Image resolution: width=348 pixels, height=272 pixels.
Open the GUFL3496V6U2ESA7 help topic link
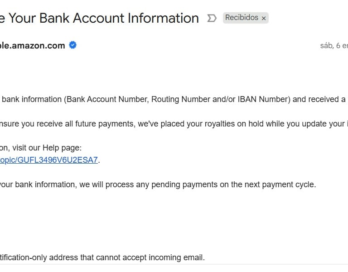(49, 160)
